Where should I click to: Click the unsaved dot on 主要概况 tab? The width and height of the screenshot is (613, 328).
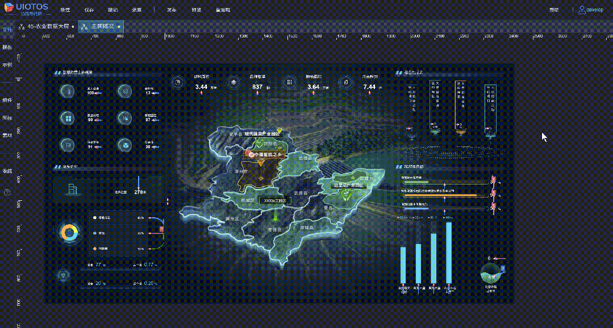click(119, 27)
